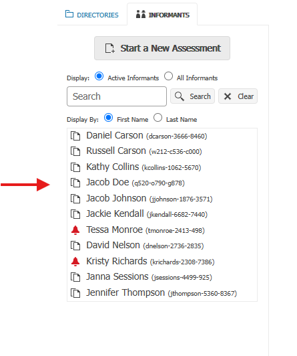Image resolution: width=297 pixels, height=356 pixels.
Task: Click the Search button with magnifier
Action: click(x=192, y=96)
